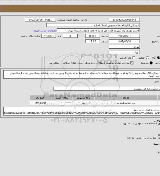This screenshot has width=160, height=176.
Task: Click the picofile.com document URL text
Action: pos(82,113)
